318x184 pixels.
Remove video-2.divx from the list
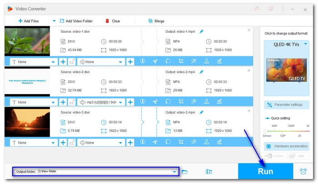tap(249, 70)
